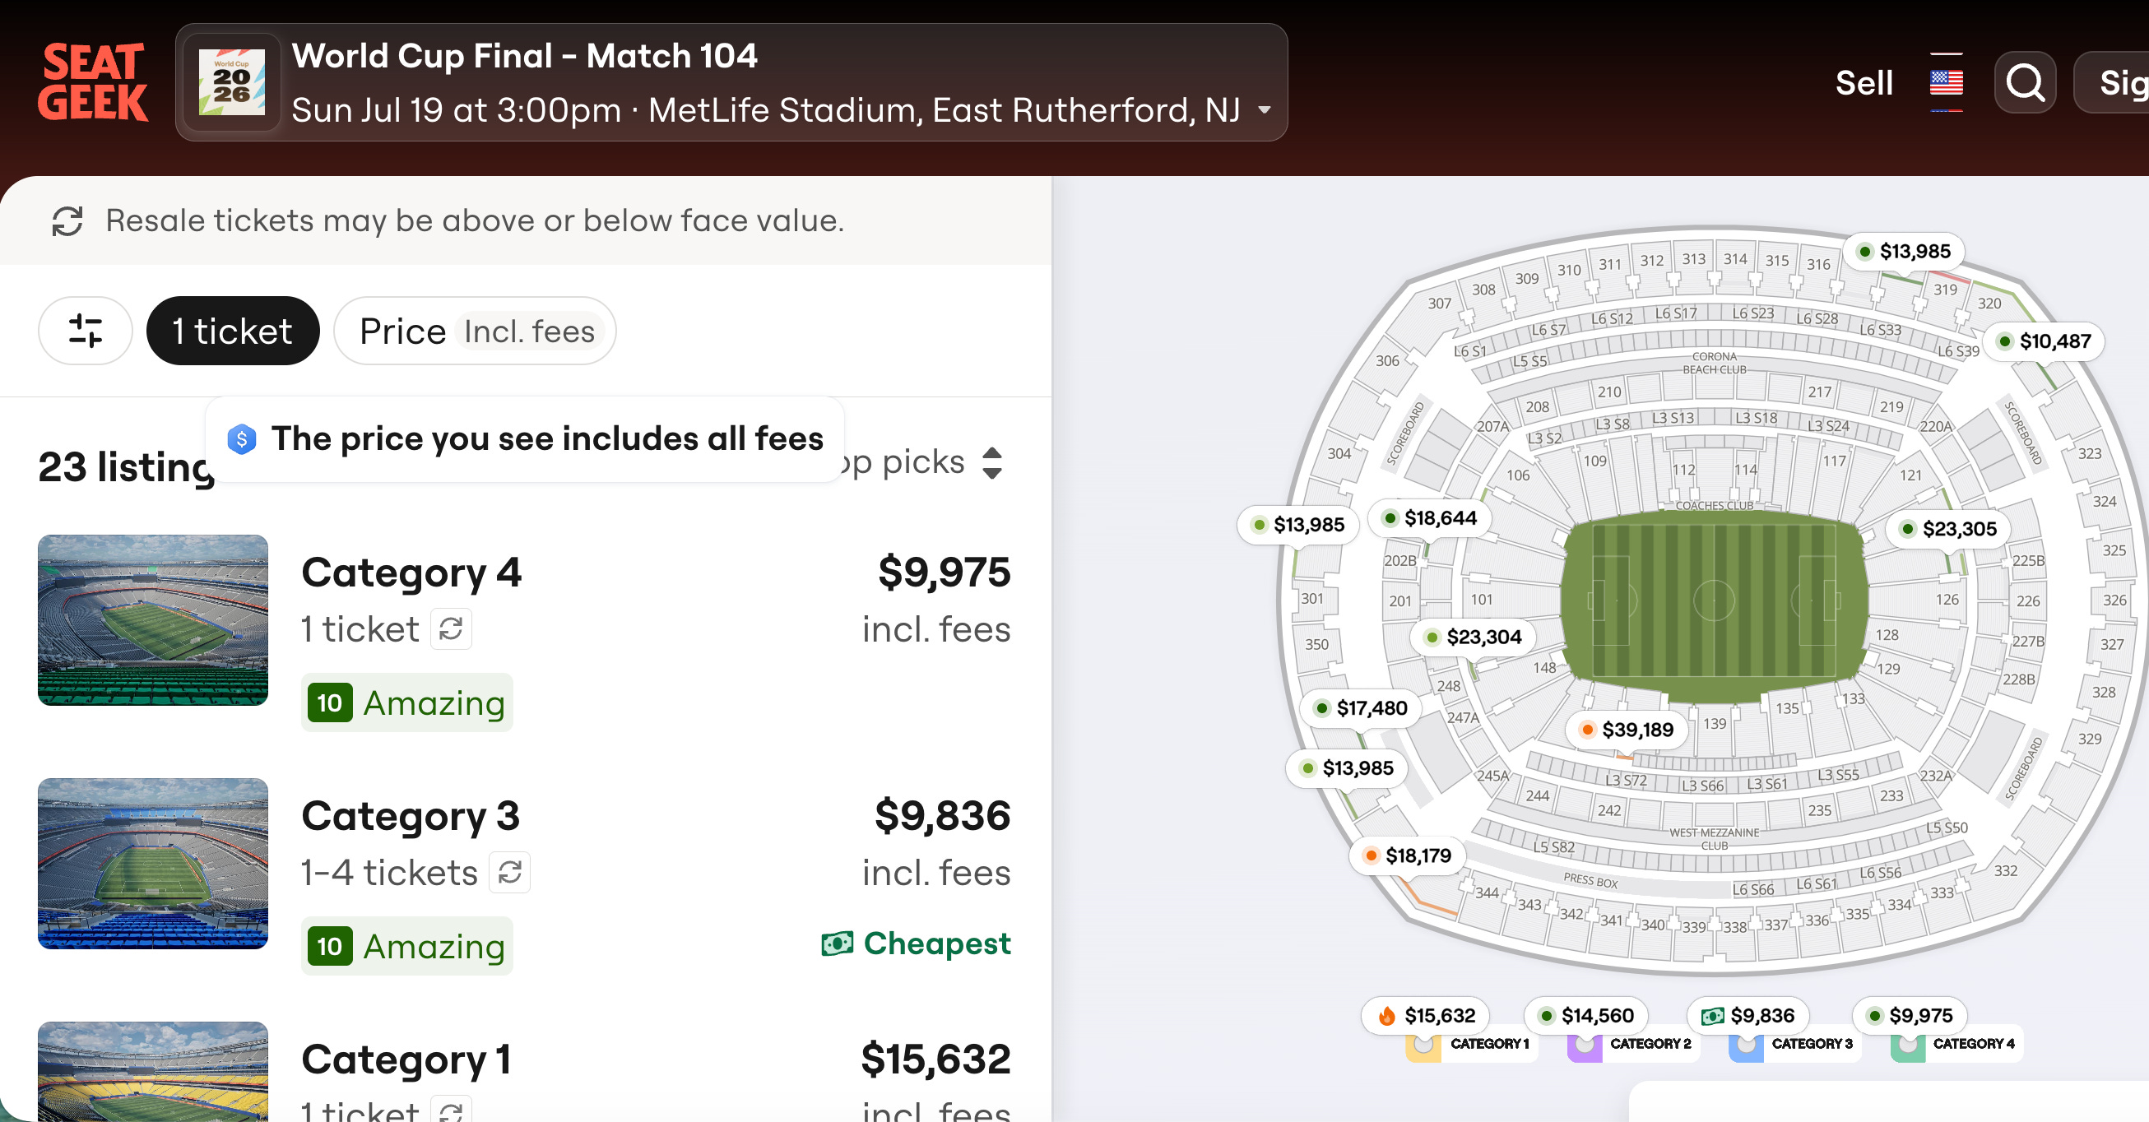Image resolution: width=2149 pixels, height=1122 pixels.
Task: Click the Sell menu item
Action: pos(1864,82)
